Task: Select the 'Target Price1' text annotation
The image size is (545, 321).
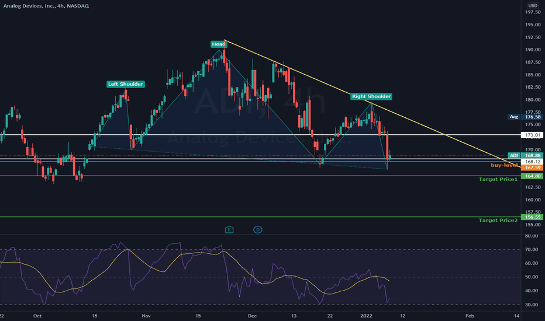Action: tap(498, 179)
